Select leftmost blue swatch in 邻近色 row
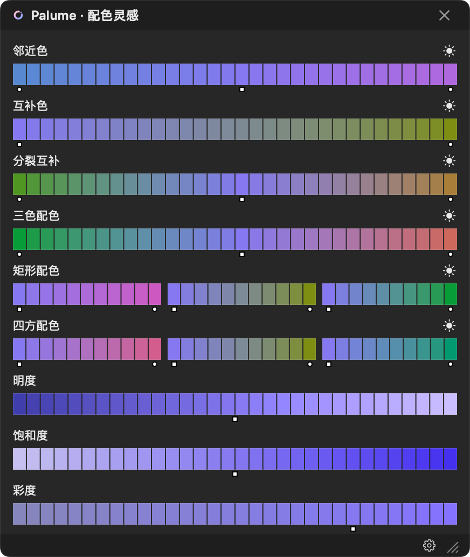This screenshot has width=470, height=557. click(19, 74)
